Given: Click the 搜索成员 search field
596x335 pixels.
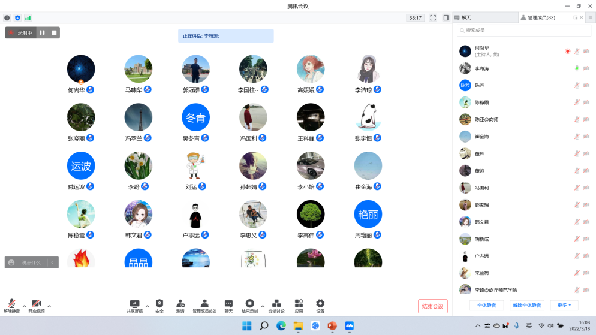Looking at the screenshot, I should coord(523,30).
